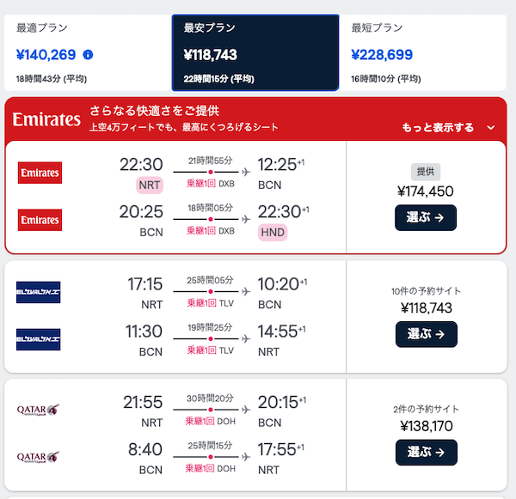The width and height of the screenshot is (516, 499).
Task: Click the El Al logo on the 17:15 flight
Action: click(x=39, y=293)
